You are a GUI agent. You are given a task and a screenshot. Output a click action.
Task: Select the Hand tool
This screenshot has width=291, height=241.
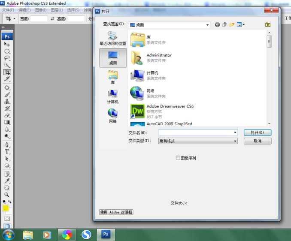pyautogui.click(x=7, y=187)
